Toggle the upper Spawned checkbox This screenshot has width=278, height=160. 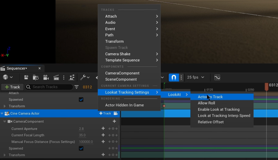[x=81, y=99]
